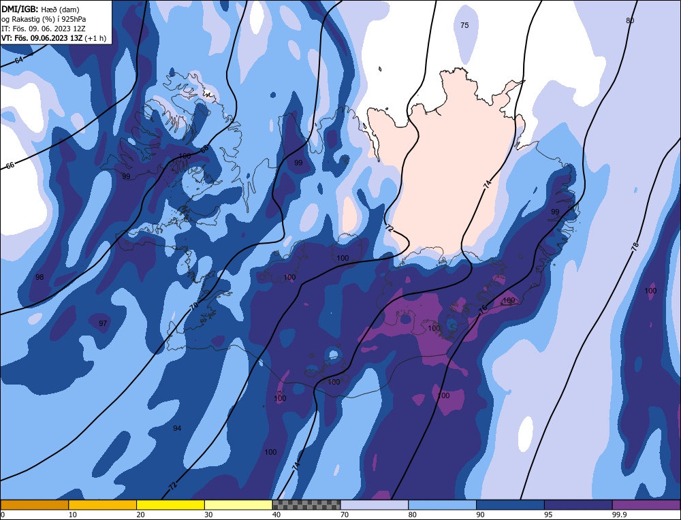Click the legend tick label '95'
681x520 pixels.
[x=548, y=515]
